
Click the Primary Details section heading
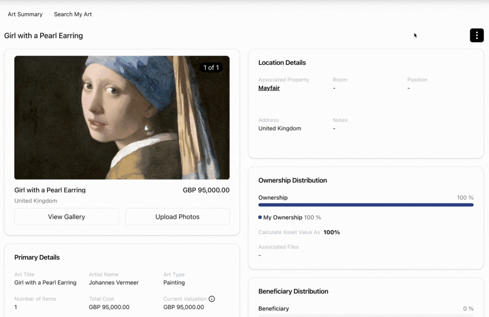point(37,257)
